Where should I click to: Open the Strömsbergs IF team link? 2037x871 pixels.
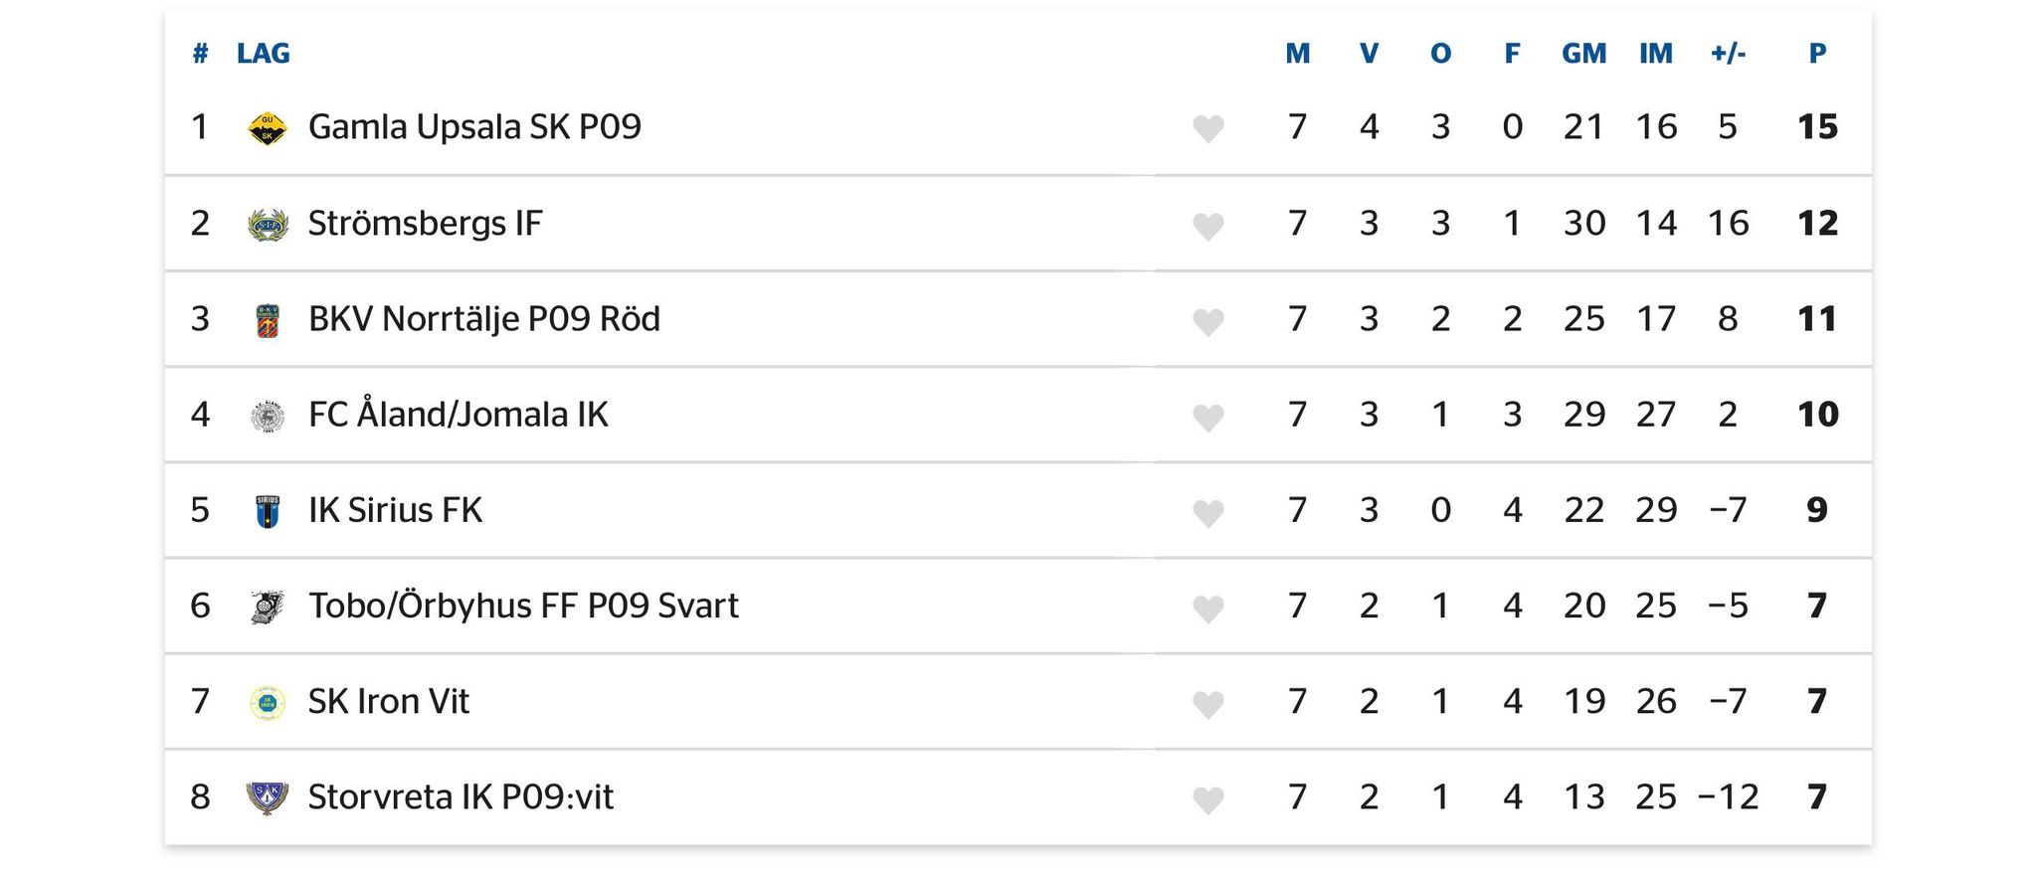click(425, 224)
